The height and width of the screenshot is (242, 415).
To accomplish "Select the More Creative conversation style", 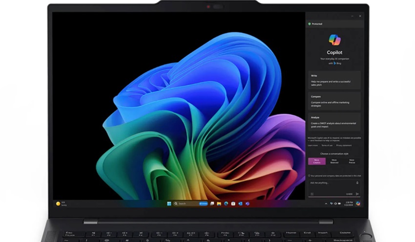I will click(317, 161).
